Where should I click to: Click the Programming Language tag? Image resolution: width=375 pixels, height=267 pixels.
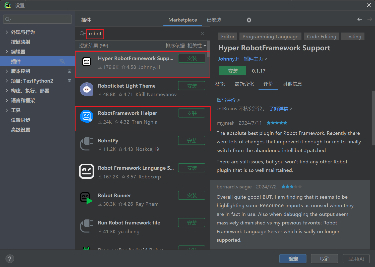pos(270,37)
